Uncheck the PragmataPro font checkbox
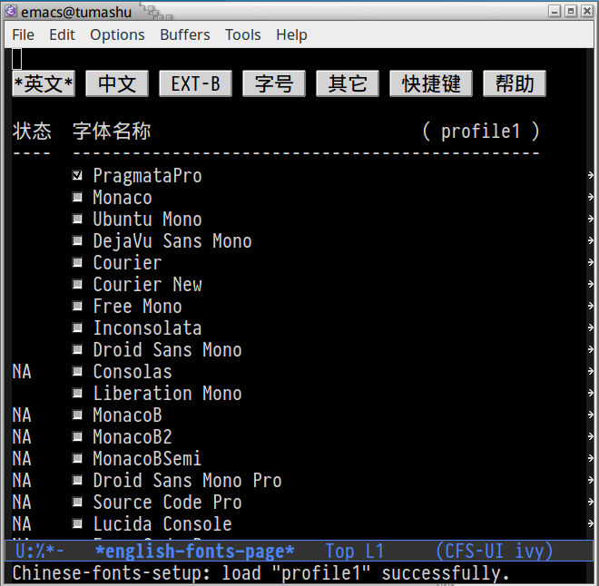 point(77,175)
